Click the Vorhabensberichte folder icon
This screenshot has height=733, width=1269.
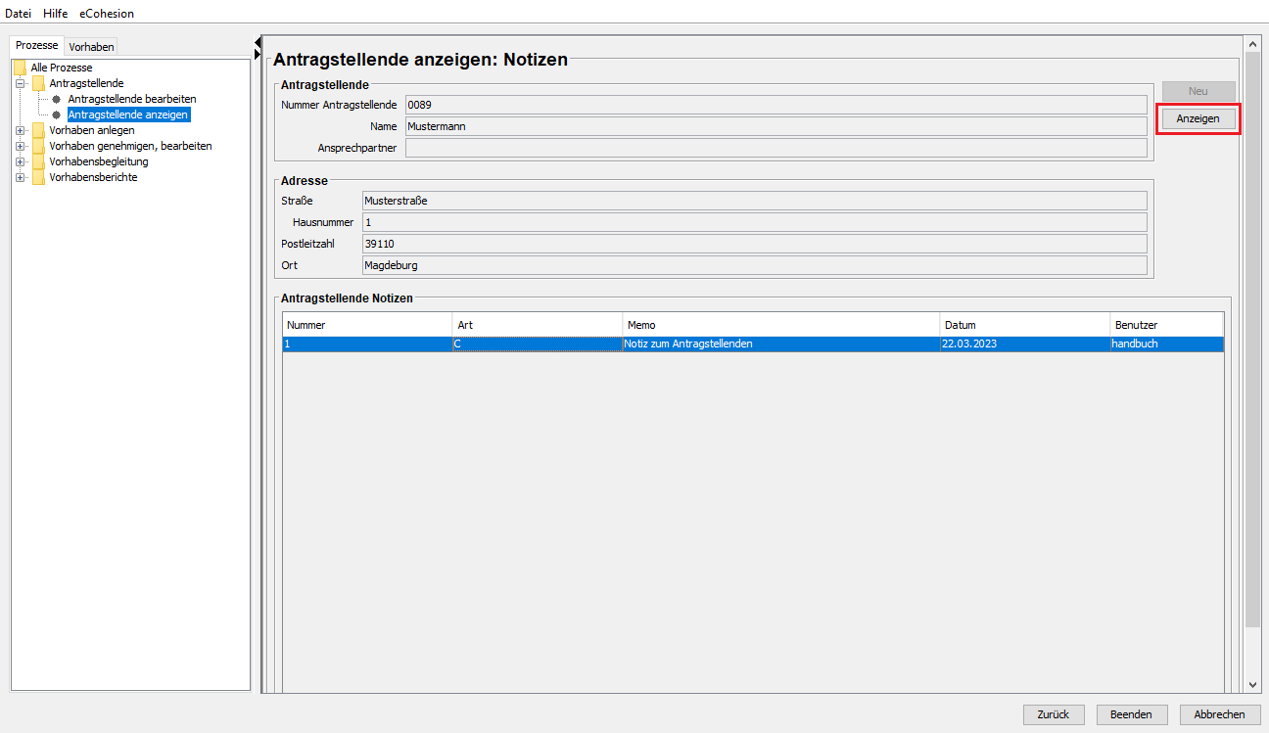[x=38, y=177]
